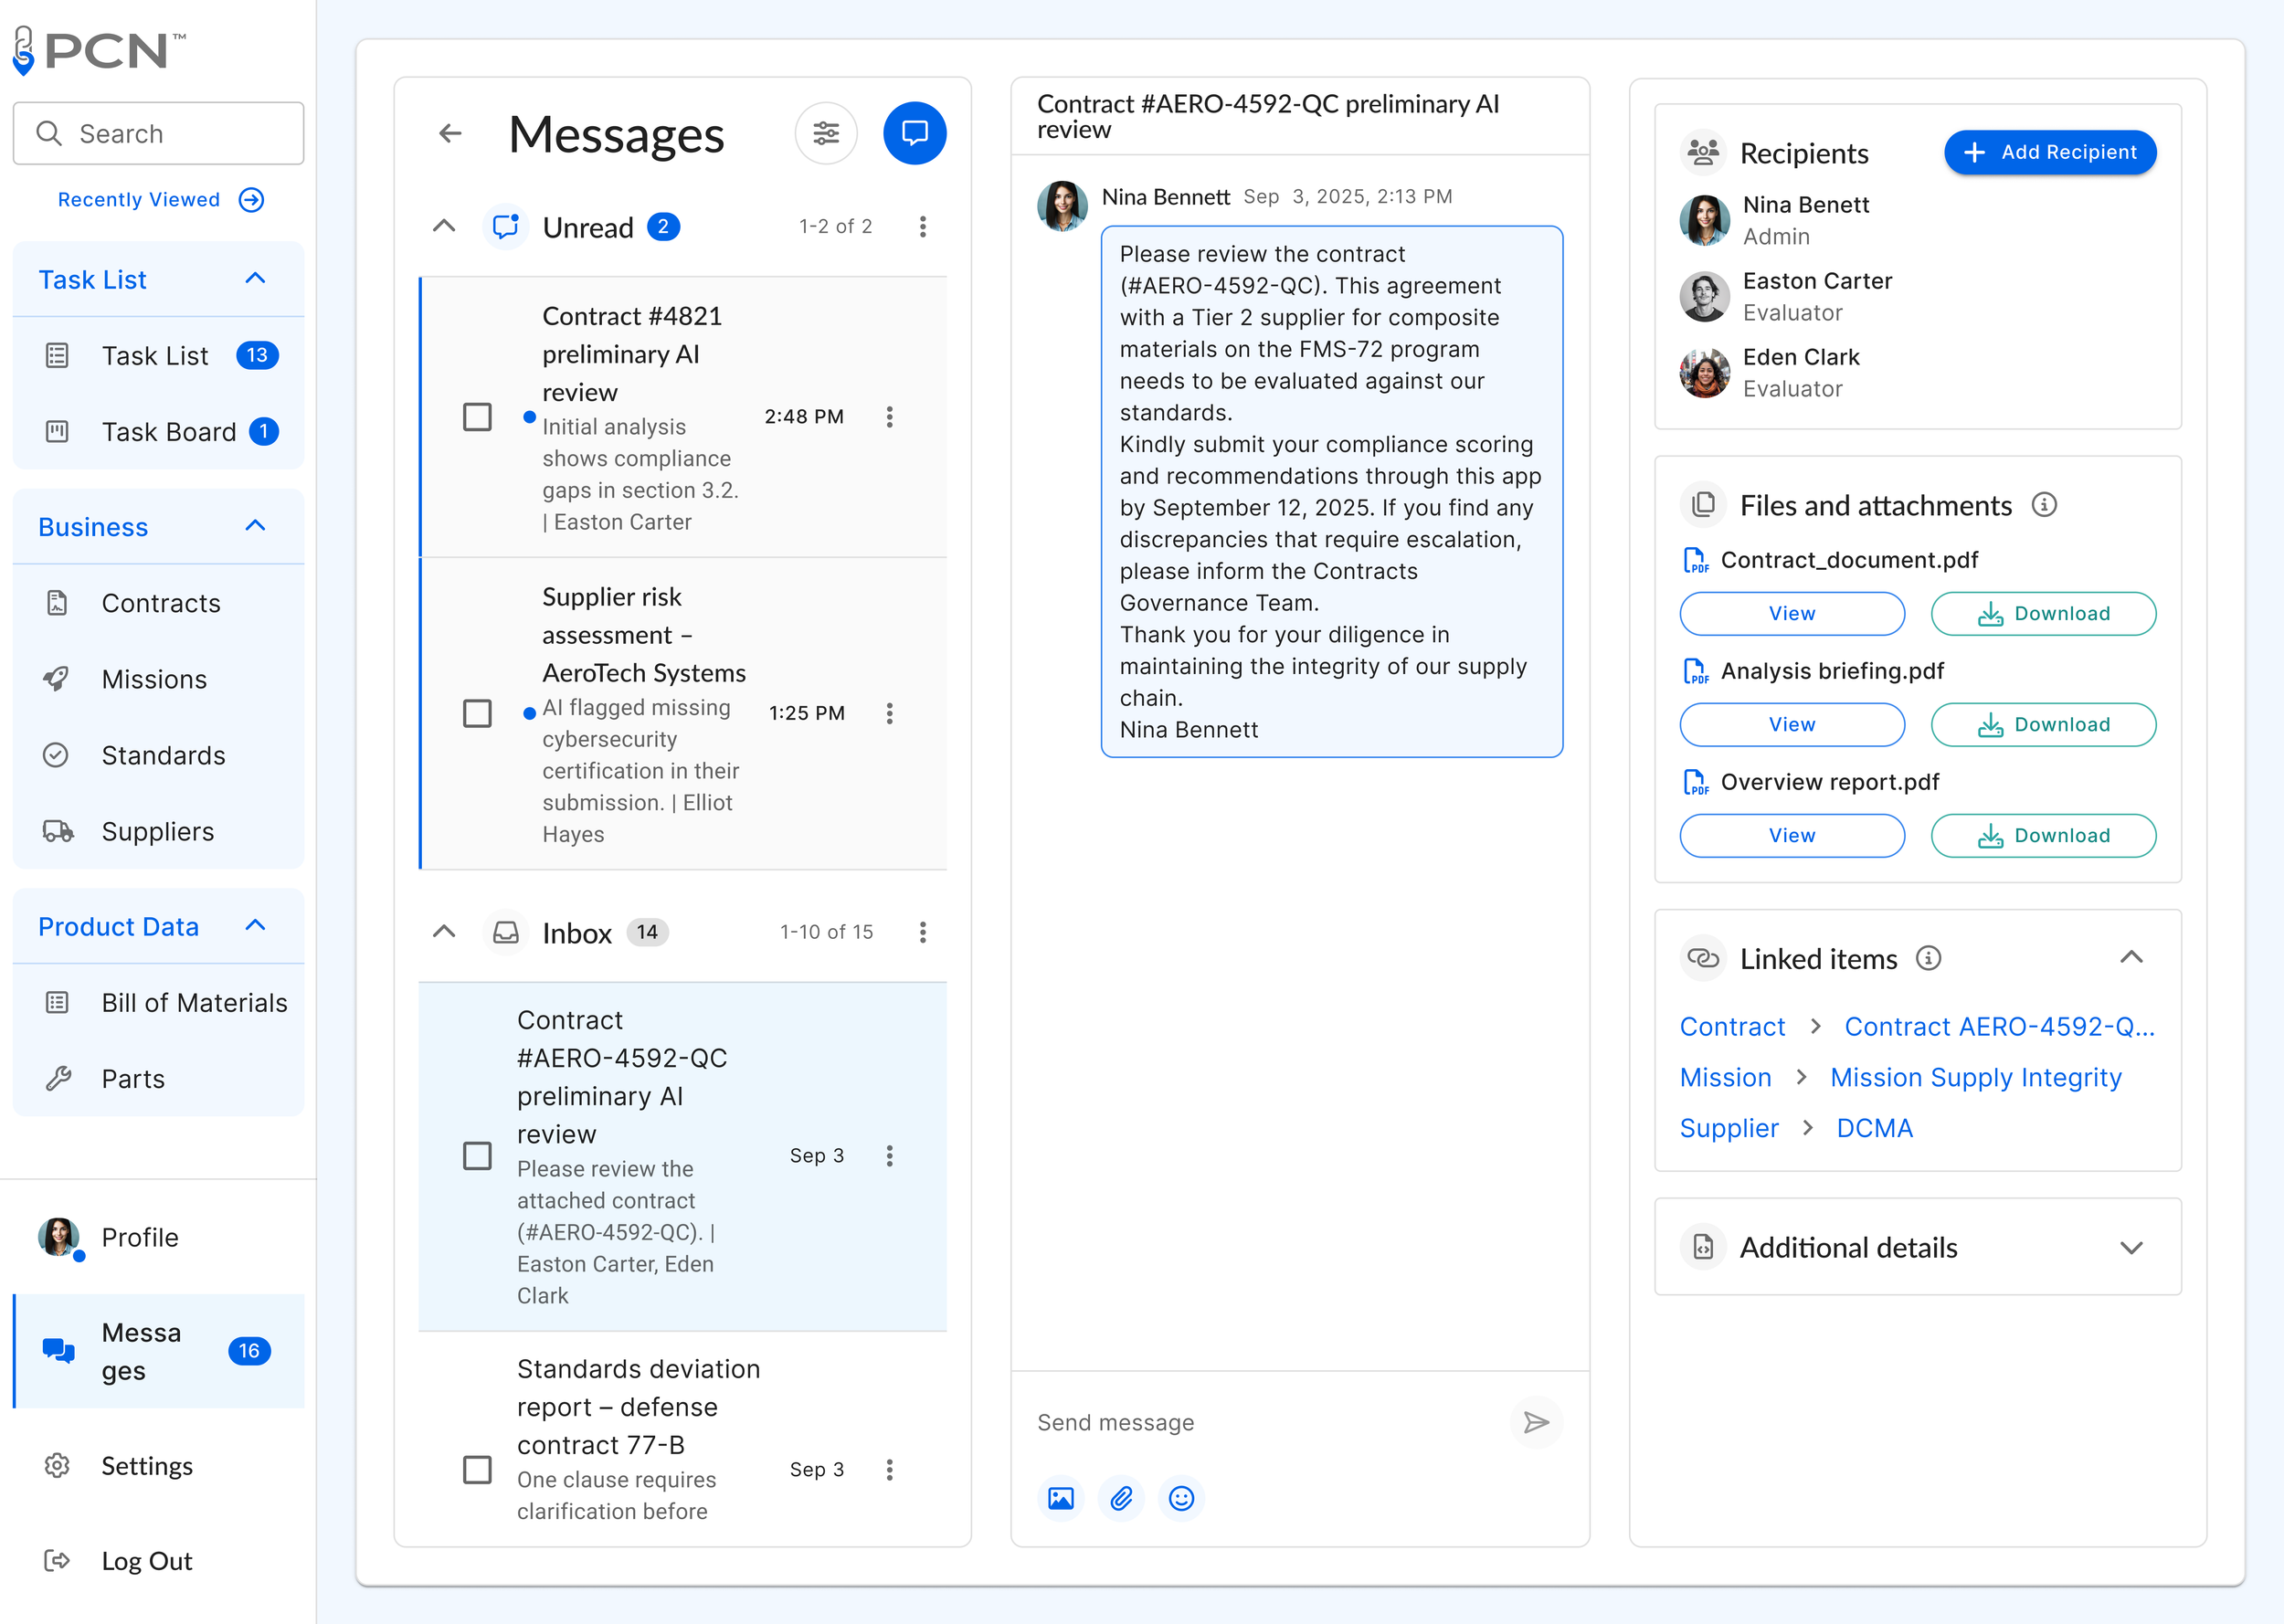2284x1624 pixels.
Task: Go to Task Board in sidebar
Action: pyautogui.click(x=168, y=432)
